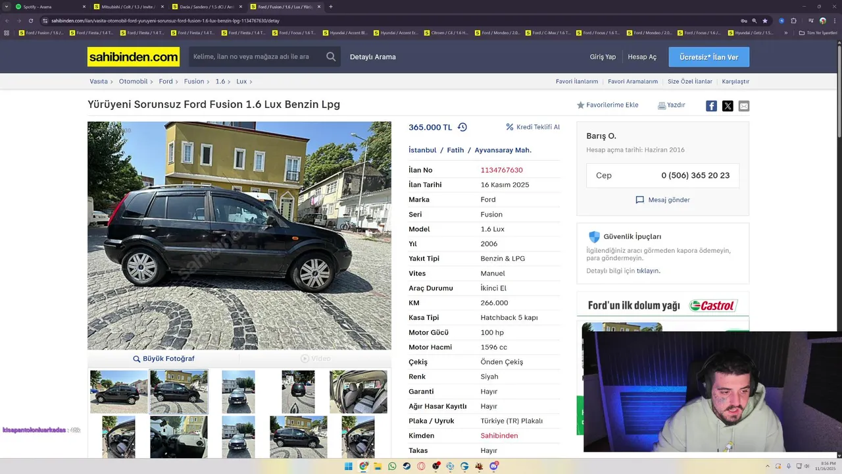Go to the Lux breadcrumb
Viewport: 842px width, 474px height.
[241, 82]
